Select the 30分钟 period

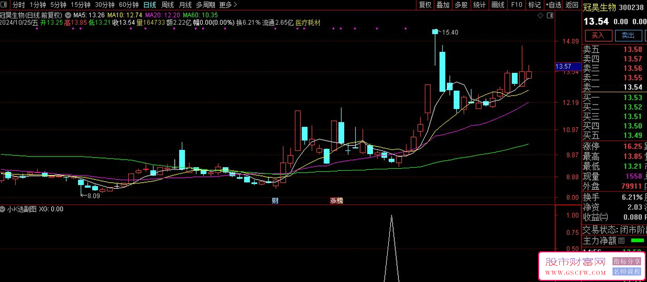[x=105, y=5]
